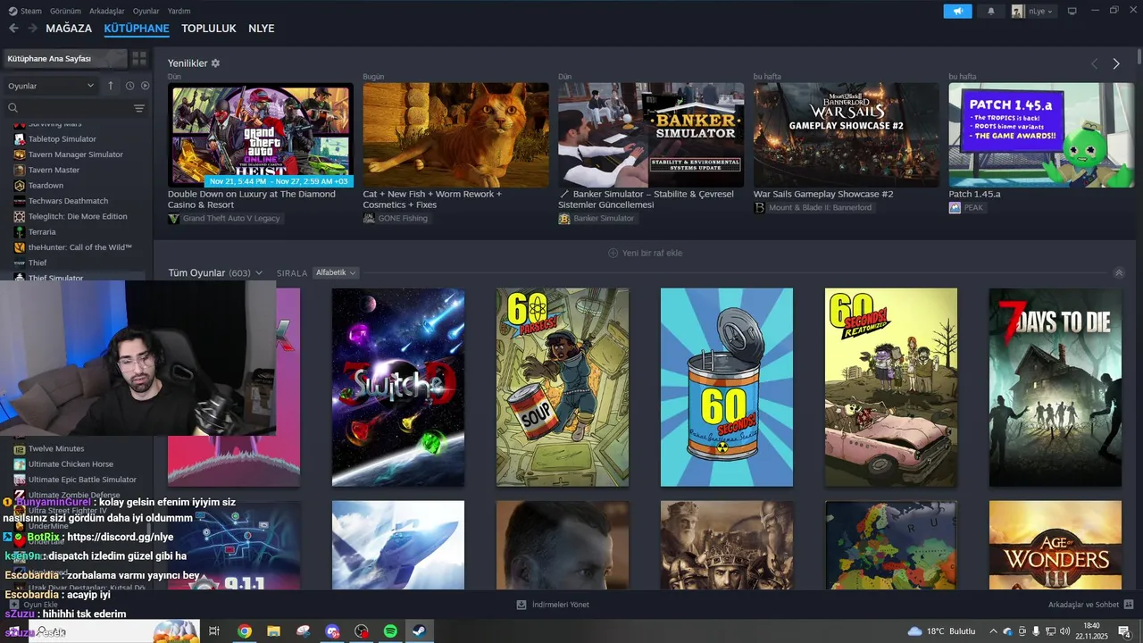Open the notifications bell
The height and width of the screenshot is (643, 1143).
tap(991, 11)
